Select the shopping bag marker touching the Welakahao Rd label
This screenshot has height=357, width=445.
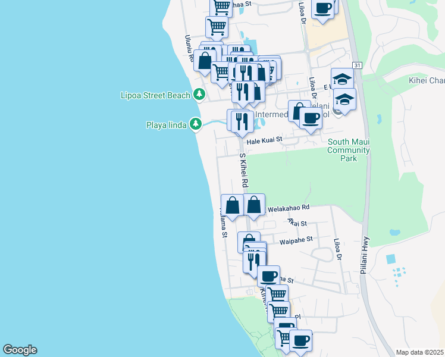coord(254,205)
